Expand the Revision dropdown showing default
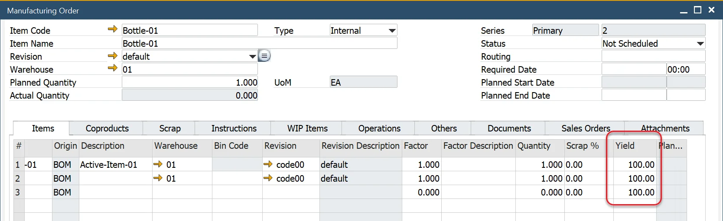The width and height of the screenshot is (723, 221). tap(252, 57)
